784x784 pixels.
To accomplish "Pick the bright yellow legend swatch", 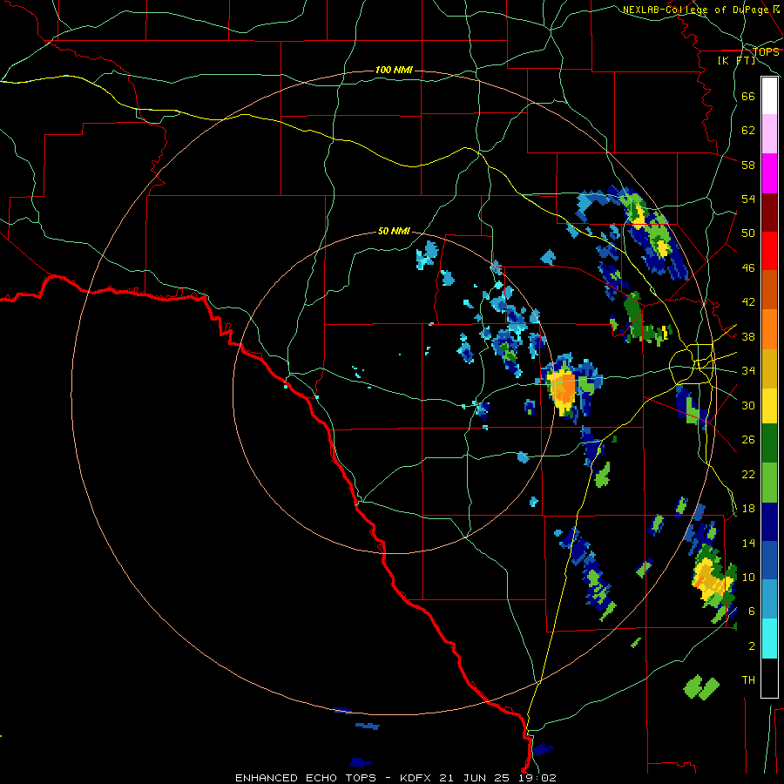I will coord(769,405).
